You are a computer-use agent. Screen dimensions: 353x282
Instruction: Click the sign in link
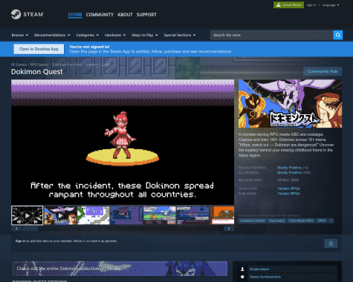point(311,5)
